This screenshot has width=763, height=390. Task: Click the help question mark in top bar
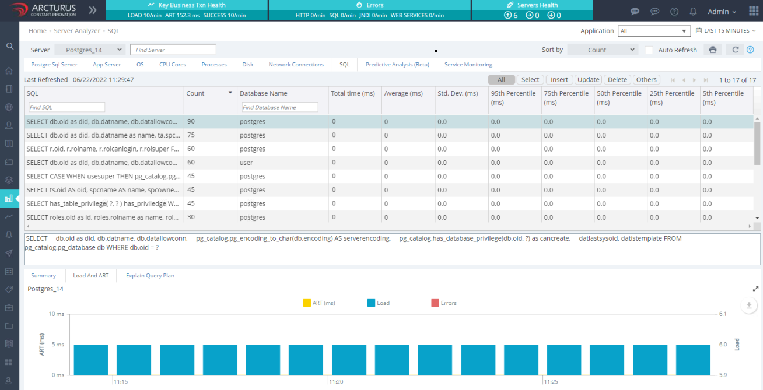[674, 12]
